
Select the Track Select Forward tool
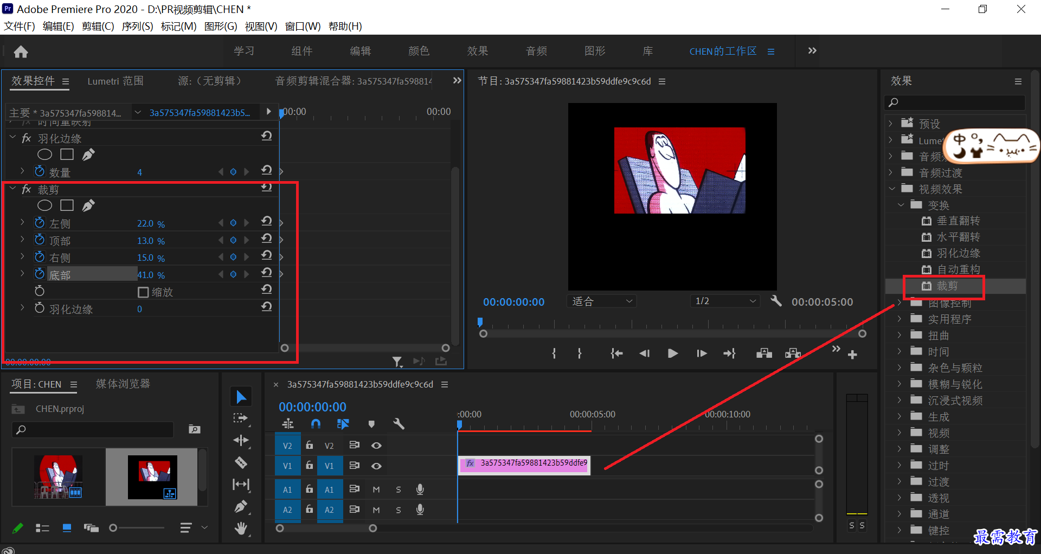tap(241, 418)
